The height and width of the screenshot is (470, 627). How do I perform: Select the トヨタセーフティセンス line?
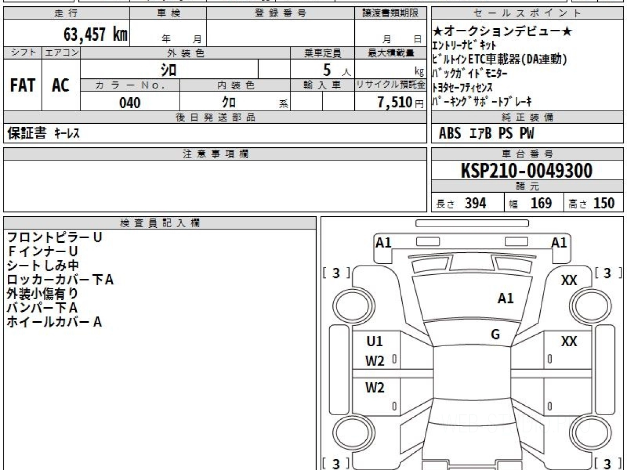(462, 87)
